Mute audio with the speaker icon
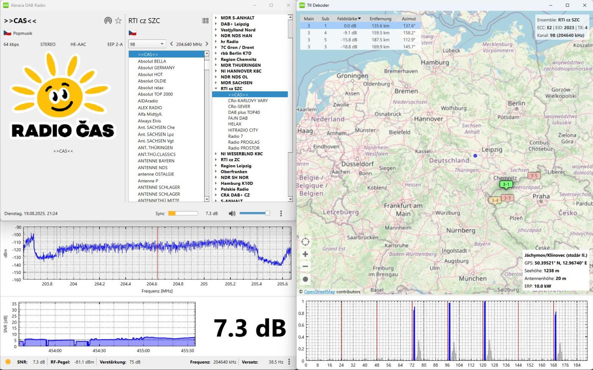 (232, 214)
